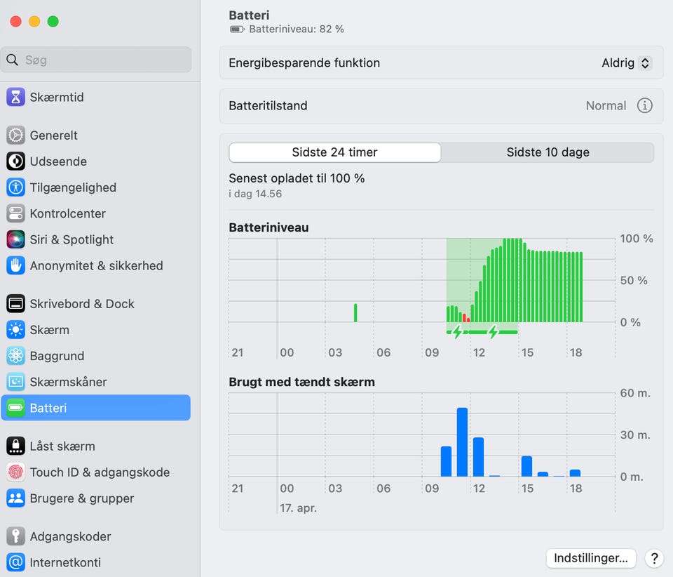Click the Batteritilstand info icon
Image resolution: width=673 pixels, height=577 pixels.
click(645, 106)
